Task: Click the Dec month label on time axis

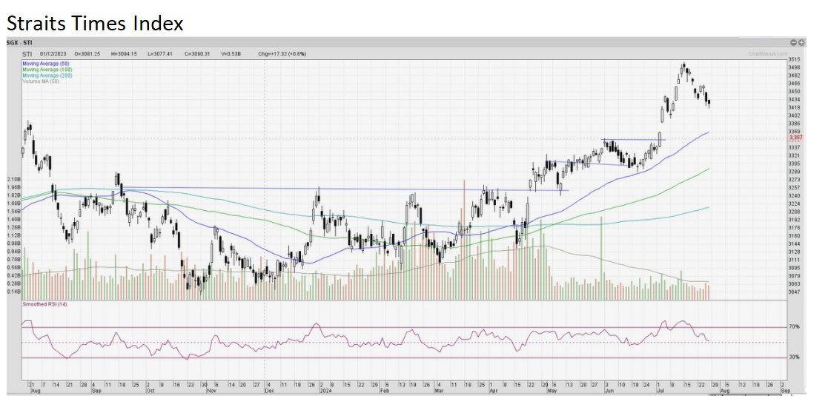Action: point(268,390)
